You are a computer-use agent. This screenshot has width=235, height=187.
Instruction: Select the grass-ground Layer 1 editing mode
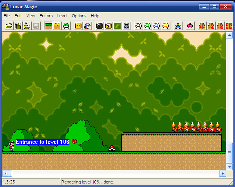coord(48,26)
